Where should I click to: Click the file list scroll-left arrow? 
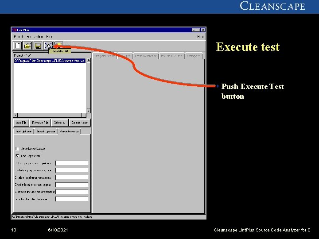(x=16, y=115)
